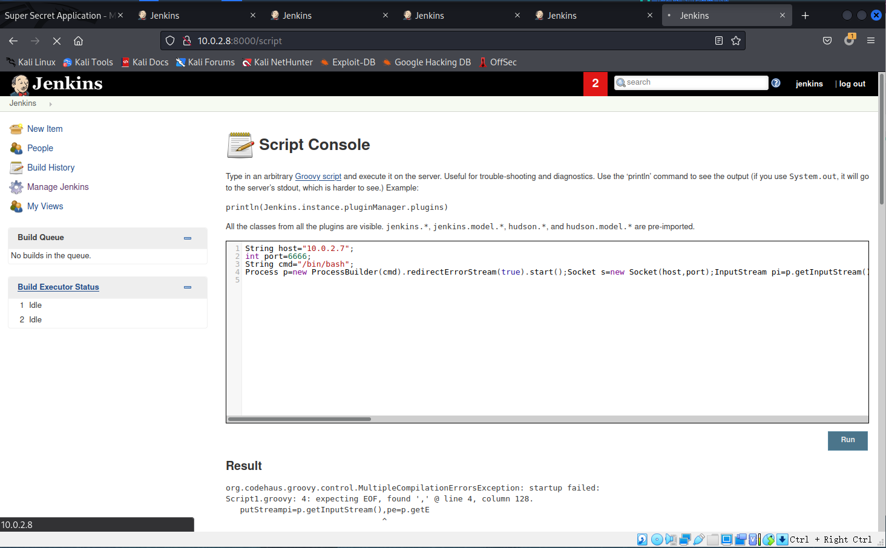Click the log out link
Viewport: 886px width, 548px height.
tap(852, 84)
